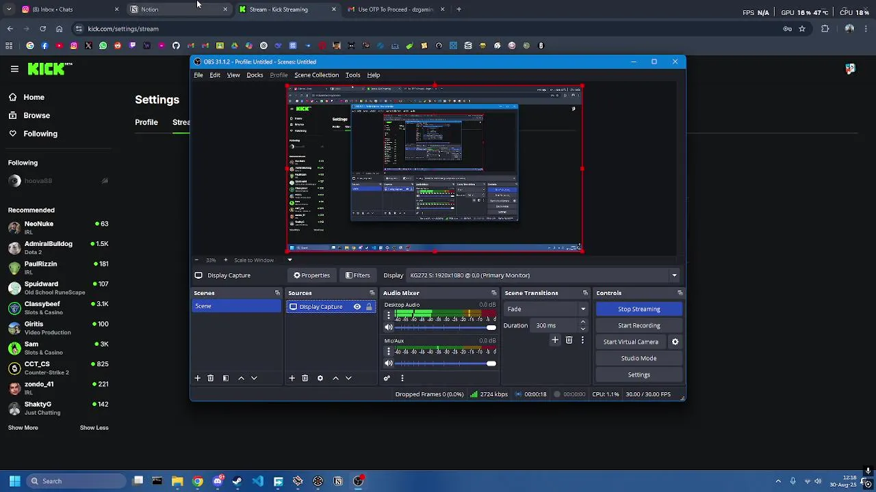
Task: Add a transition with the plus icon
Action: [555, 340]
